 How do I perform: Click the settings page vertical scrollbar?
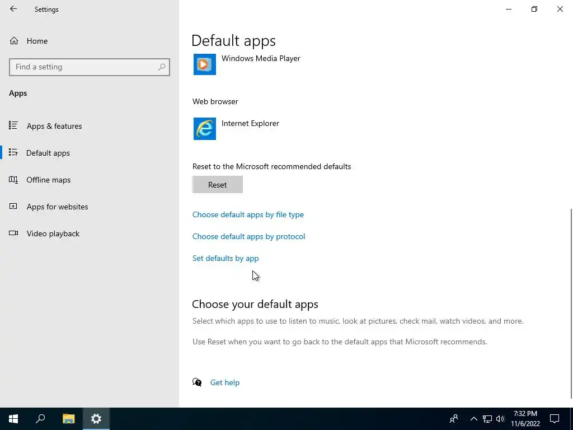tap(571, 303)
